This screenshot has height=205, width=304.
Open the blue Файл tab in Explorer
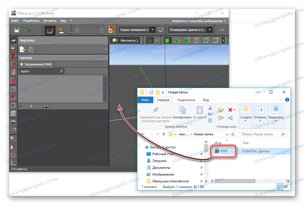(x=145, y=100)
